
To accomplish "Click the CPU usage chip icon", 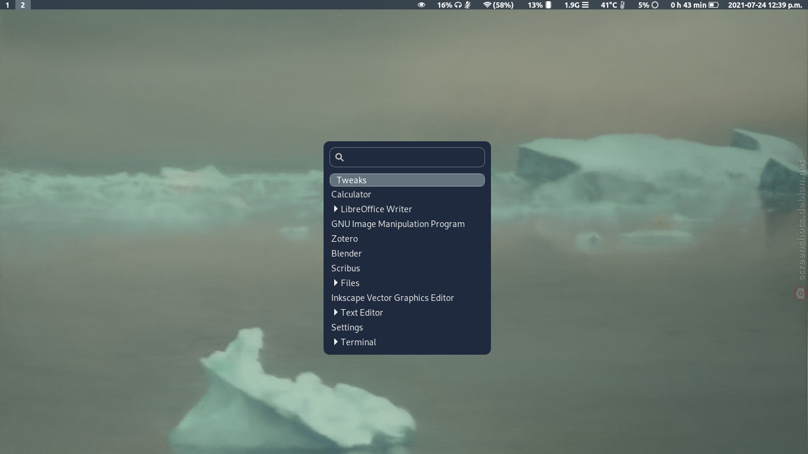I will (548, 5).
